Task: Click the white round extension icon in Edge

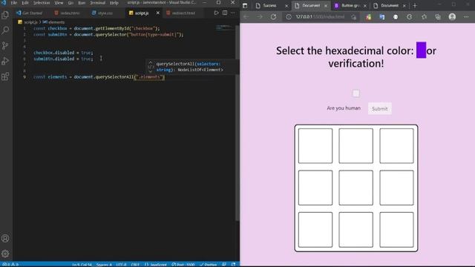Action: coord(396,17)
